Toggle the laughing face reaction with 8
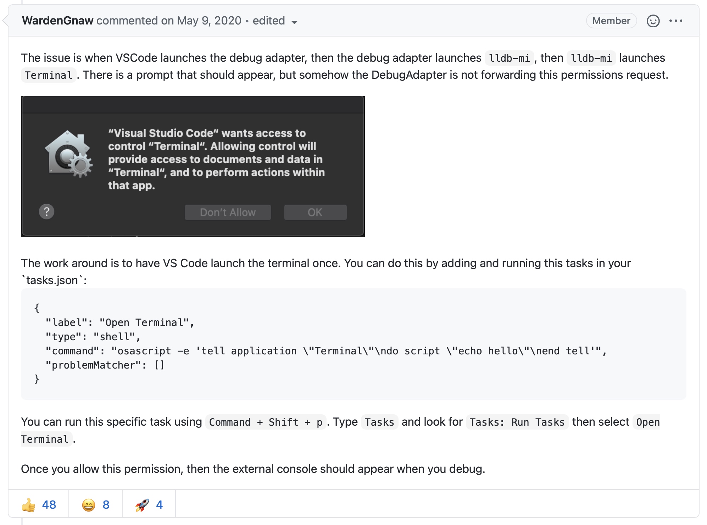Image resolution: width=707 pixels, height=525 pixels. click(x=95, y=504)
